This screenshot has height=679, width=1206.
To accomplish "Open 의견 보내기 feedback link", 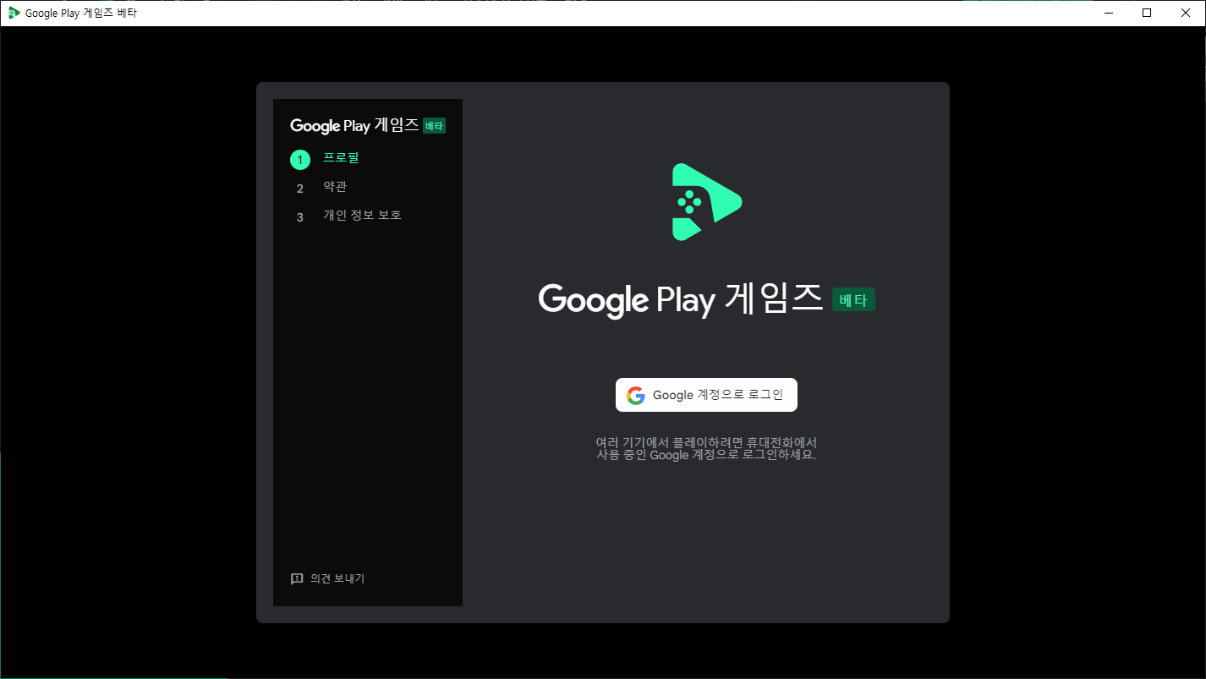I will 327,579.
